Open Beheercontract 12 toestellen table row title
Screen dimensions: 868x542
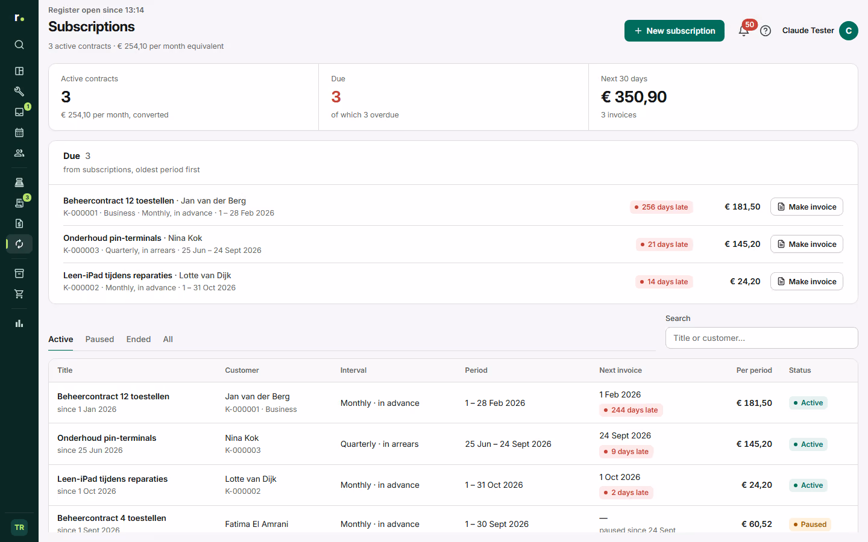pyautogui.click(x=113, y=396)
